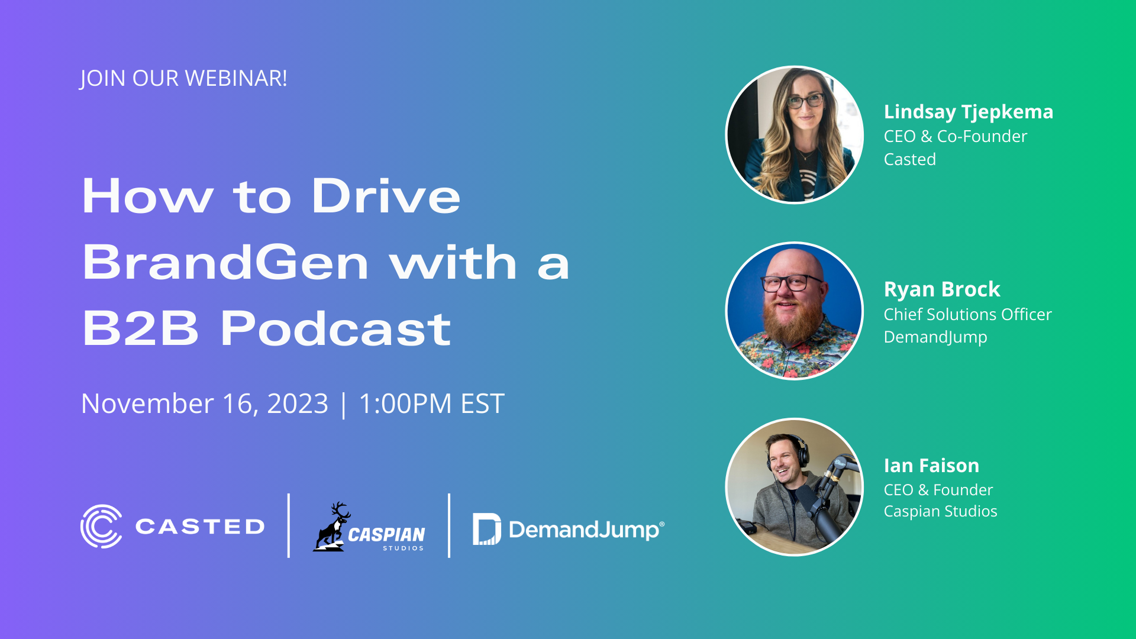The height and width of the screenshot is (639, 1136).
Task: Click the 'CASPIAN' wordmark text
Action: [x=386, y=534]
